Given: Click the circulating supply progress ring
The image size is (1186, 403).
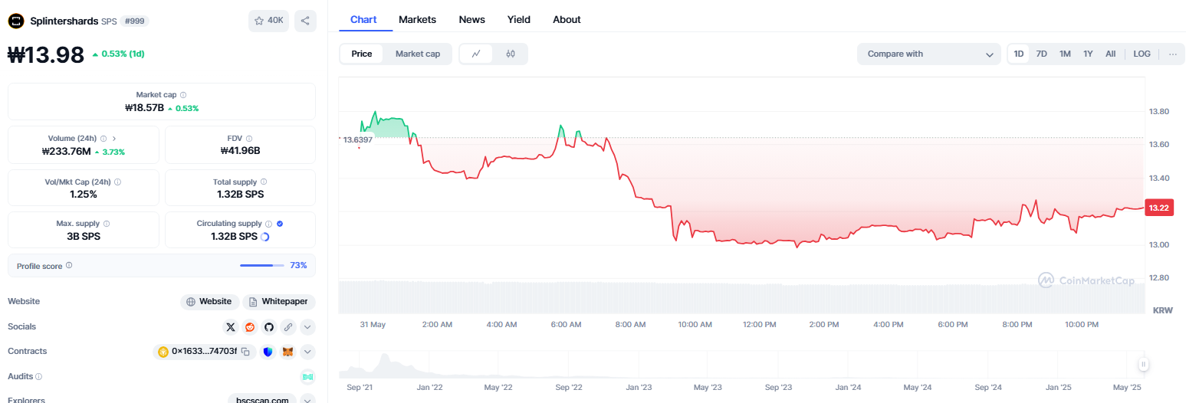Looking at the screenshot, I should [x=265, y=237].
